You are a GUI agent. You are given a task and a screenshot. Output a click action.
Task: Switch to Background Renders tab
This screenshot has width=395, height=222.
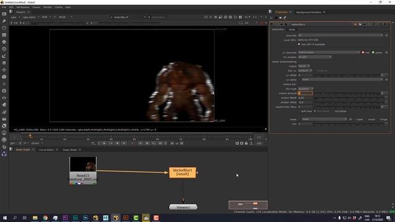click(309, 12)
